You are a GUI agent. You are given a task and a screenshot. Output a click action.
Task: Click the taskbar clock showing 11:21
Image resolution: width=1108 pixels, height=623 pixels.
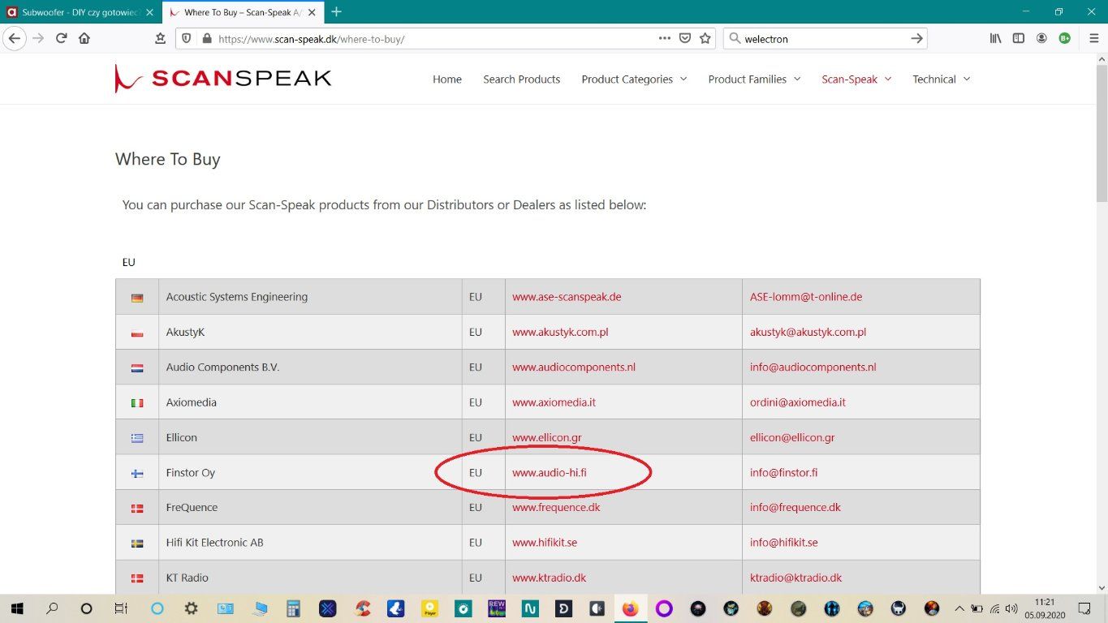1045,608
